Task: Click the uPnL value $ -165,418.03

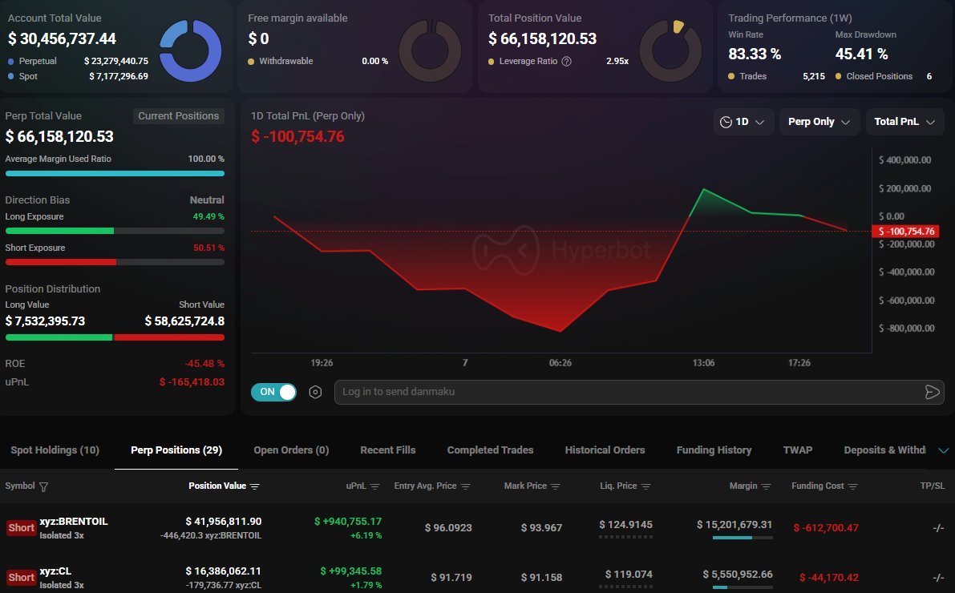Action: [x=192, y=382]
